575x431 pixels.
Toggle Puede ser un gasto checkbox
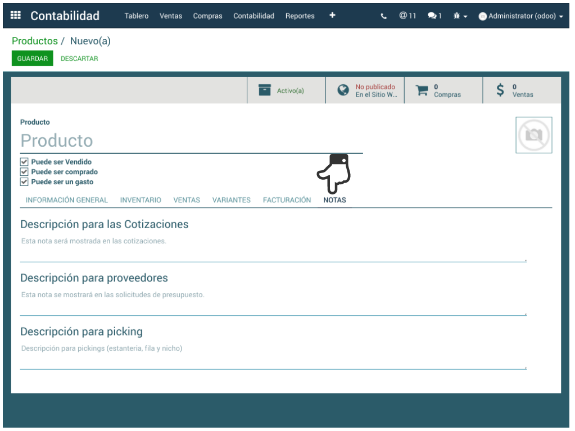pos(24,182)
